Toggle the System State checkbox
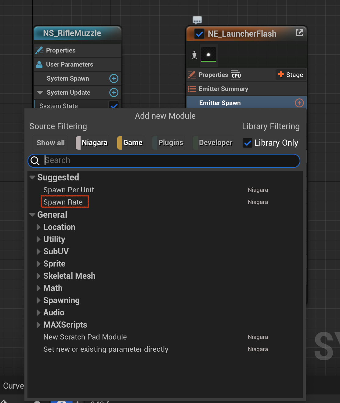Viewport: 340px width, 403px height. click(114, 105)
